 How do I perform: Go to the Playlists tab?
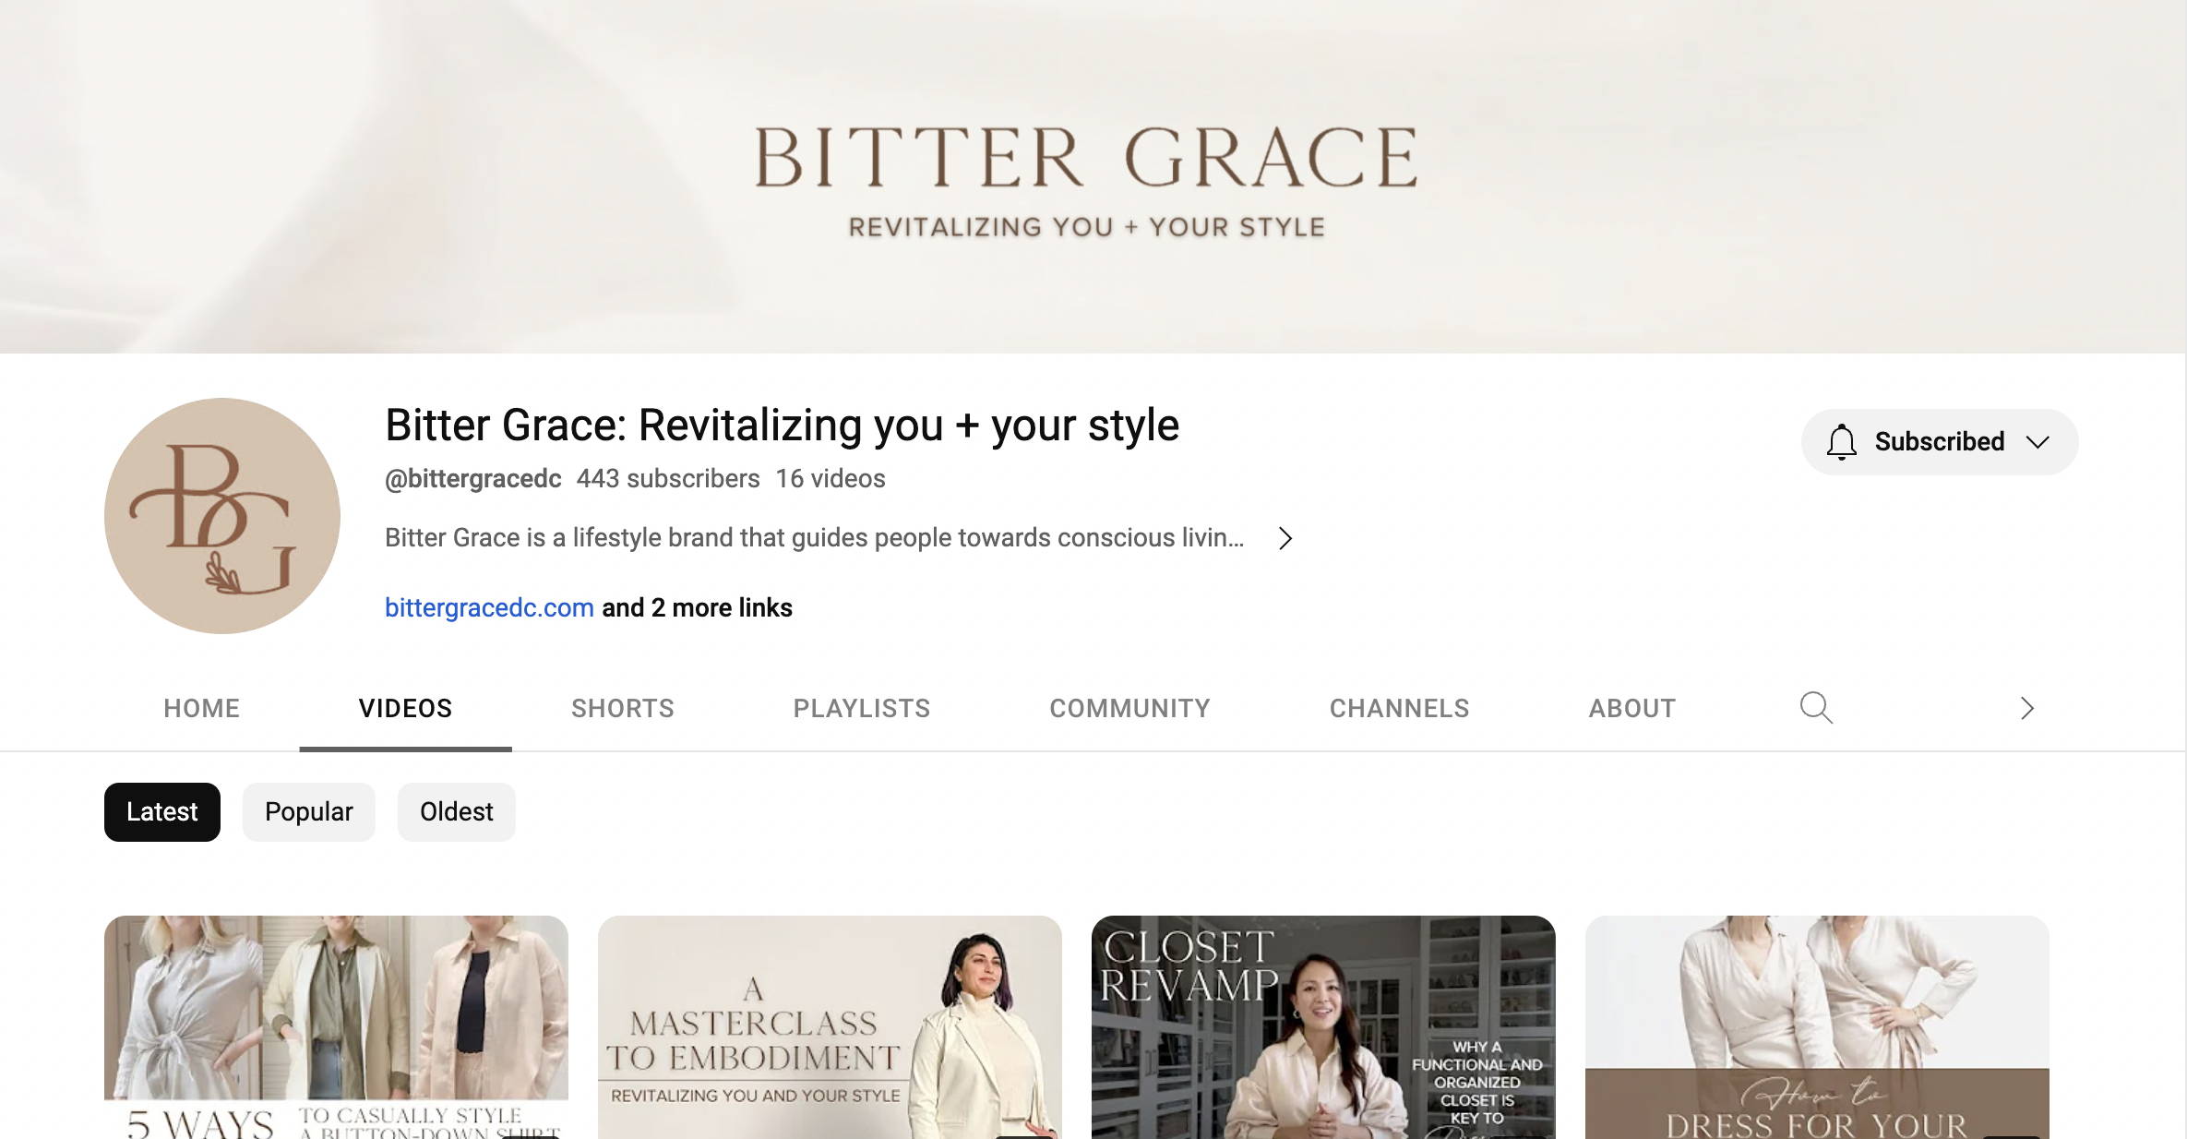click(862, 708)
